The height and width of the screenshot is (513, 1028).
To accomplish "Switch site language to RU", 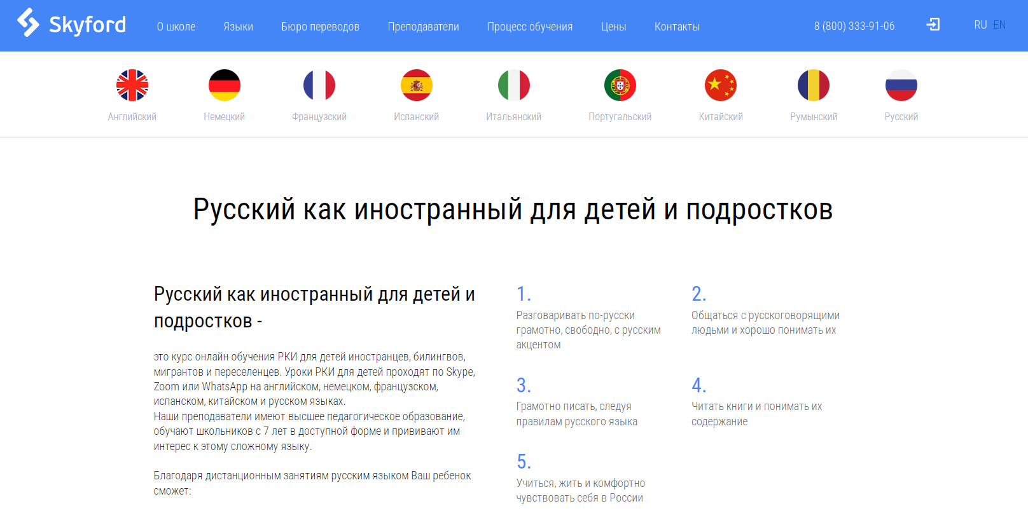I will [x=980, y=25].
